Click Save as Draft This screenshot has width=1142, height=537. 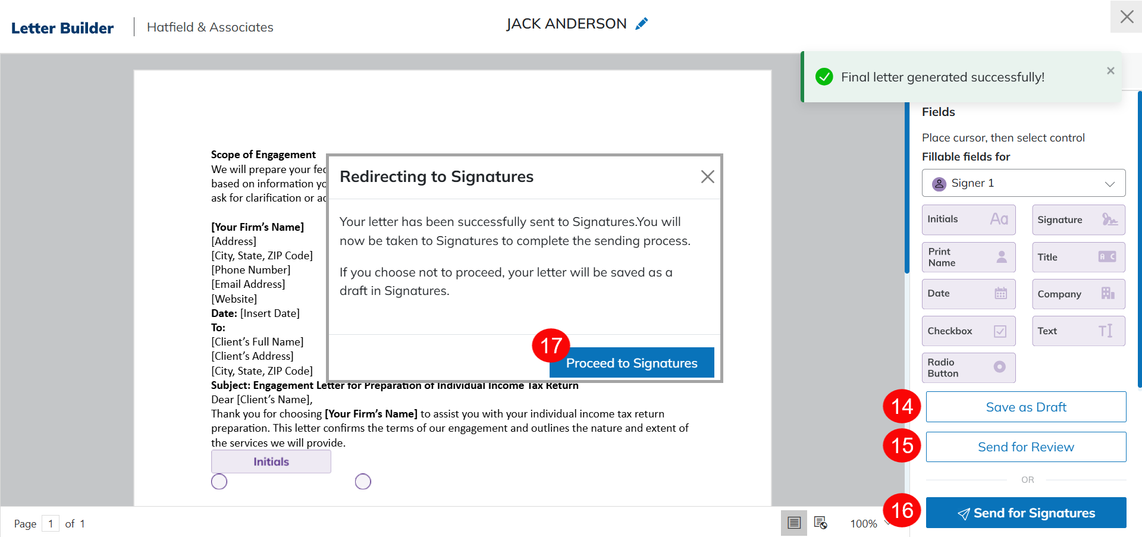click(x=1025, y=407)
